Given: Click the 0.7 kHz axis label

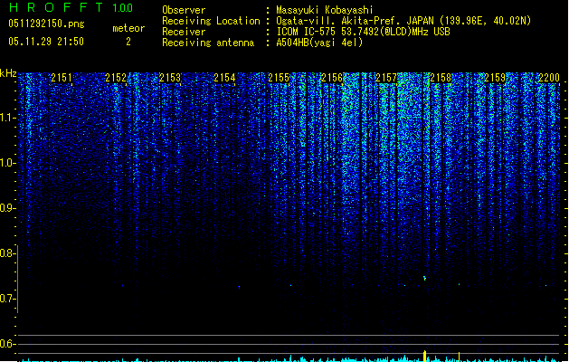Looking at the screenshot, I should tap(7, 299).
